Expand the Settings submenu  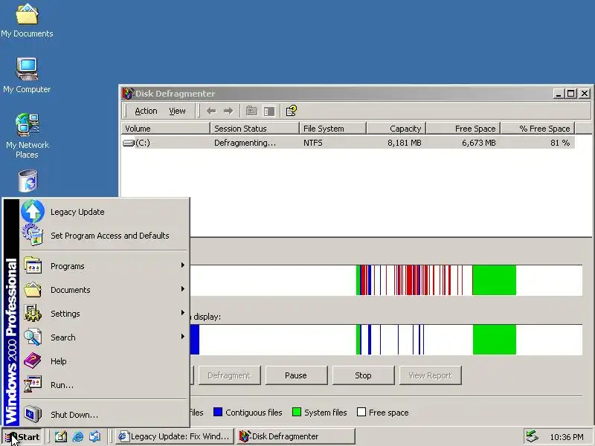point(104,314)
